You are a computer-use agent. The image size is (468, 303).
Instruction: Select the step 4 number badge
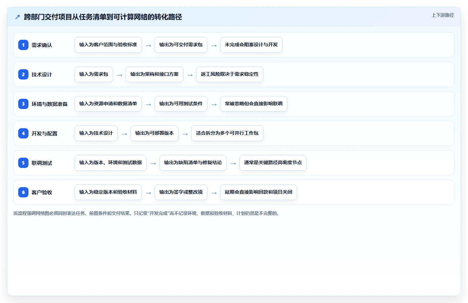tap(23, 133)
